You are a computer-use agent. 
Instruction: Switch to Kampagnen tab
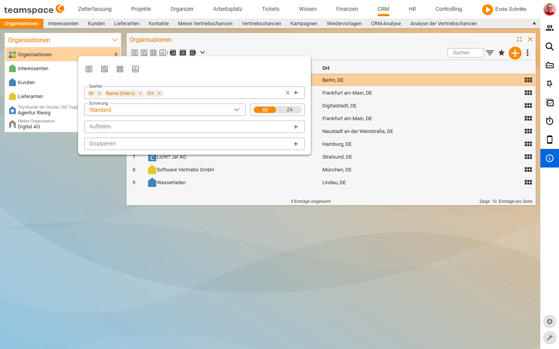click(304, 24)
